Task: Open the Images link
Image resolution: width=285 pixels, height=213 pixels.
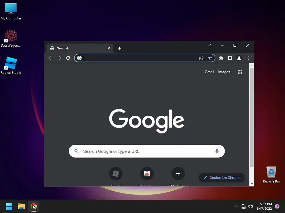Action: 224,72
